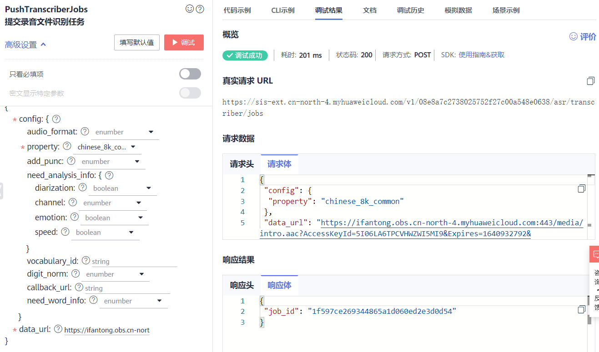Viewport: 599px width, 352px height.
Task: Click the smiley feedback icon beside PushTranscriberJobs
Action: (x=190, y=9)
